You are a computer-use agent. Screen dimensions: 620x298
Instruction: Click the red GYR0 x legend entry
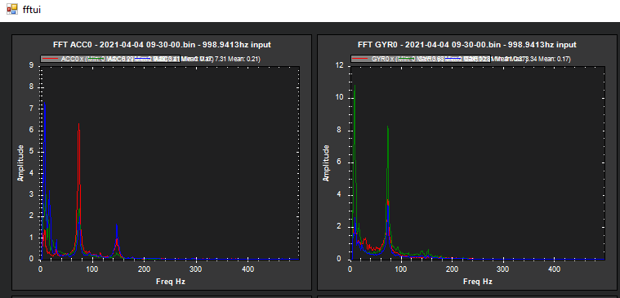(373, 59)
